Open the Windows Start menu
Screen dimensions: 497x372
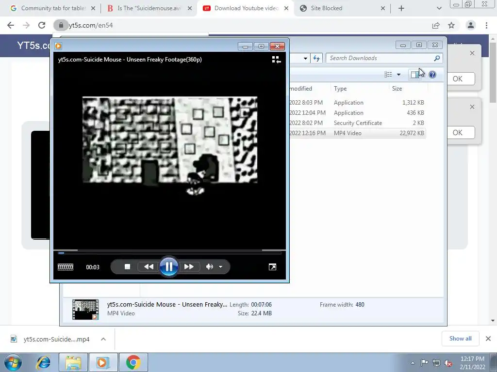coord(13,362)
